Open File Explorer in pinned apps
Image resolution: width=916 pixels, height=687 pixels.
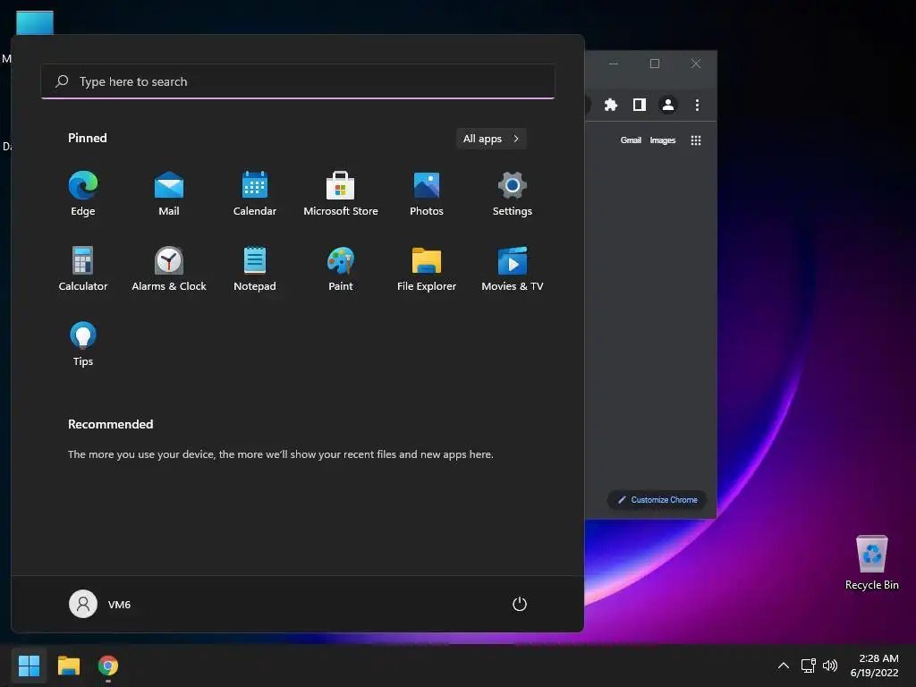tap(427, 269)
